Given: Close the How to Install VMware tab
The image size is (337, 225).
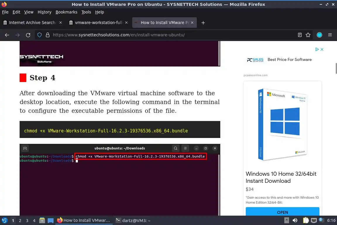Looking at the screenshot, I should coord(192,23).
